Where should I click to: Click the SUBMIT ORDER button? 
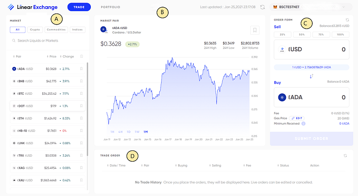(x=311, y=138)
